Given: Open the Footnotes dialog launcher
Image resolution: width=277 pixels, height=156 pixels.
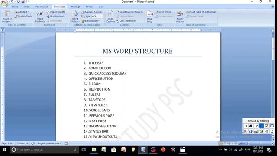Looking at the screenshot, I should coord(67,25).
